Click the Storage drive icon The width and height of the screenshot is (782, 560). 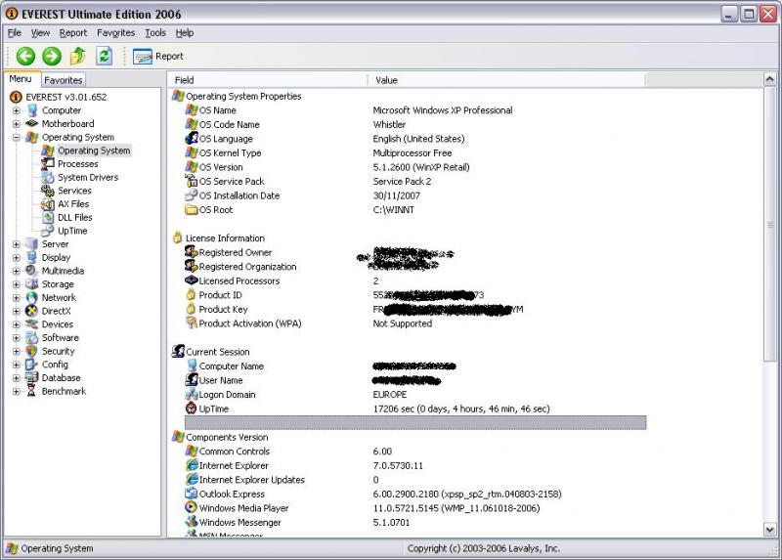click(32, 284)
